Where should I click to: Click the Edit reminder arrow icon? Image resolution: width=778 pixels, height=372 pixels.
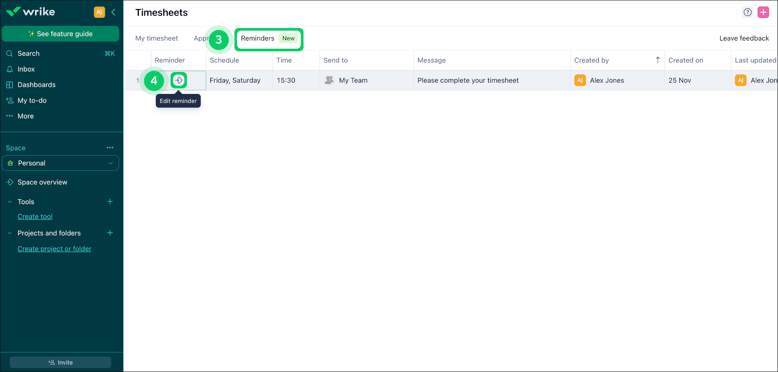pos(179,80)
